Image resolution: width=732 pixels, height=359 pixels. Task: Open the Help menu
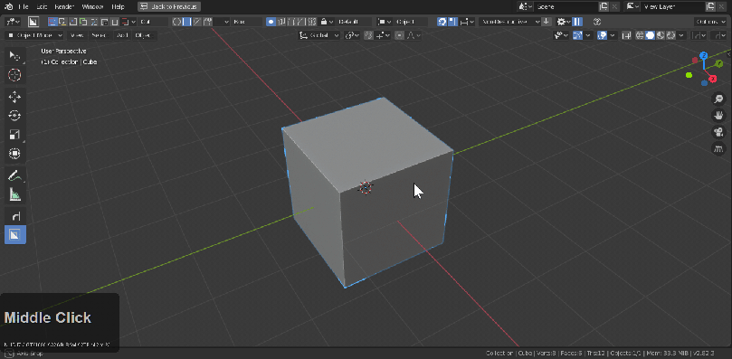click(x=119, y=7)
